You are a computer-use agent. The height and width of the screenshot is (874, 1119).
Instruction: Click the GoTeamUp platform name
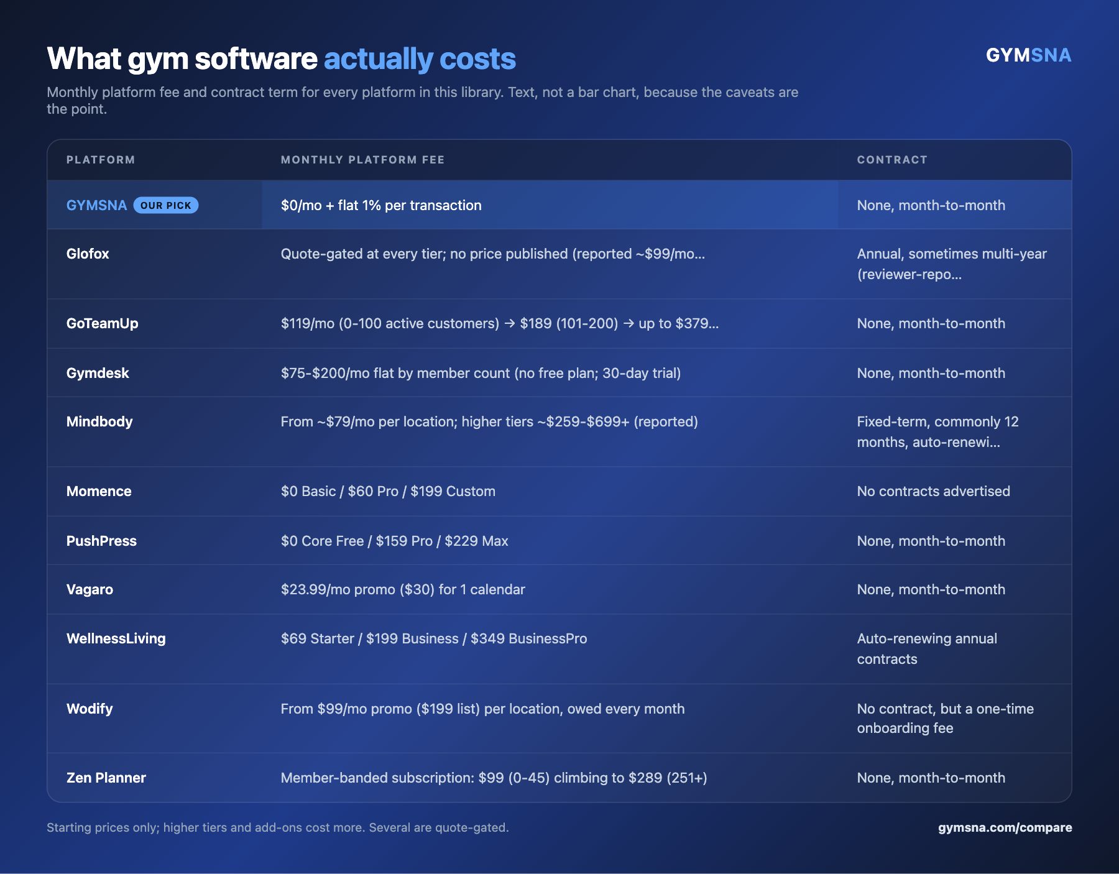[x=103, y=323]
